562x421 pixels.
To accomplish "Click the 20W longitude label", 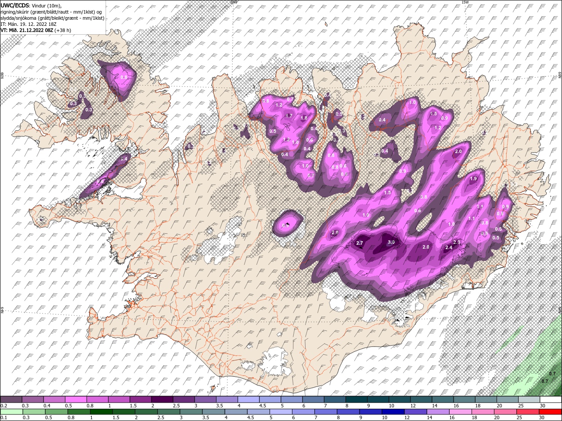I will tap(234, 2).
